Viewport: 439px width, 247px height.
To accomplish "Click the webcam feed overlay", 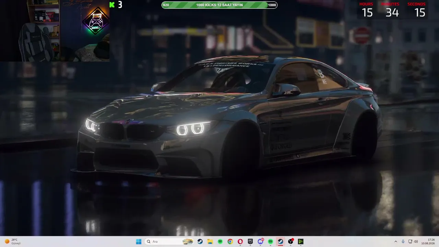I will point(55,31).
